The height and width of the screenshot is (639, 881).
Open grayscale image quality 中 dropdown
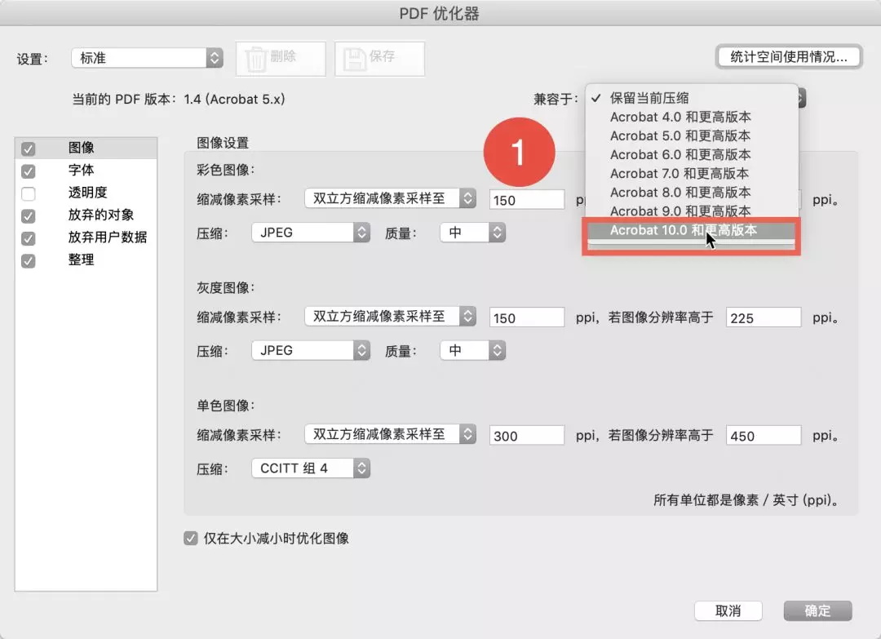coord(472,350)
